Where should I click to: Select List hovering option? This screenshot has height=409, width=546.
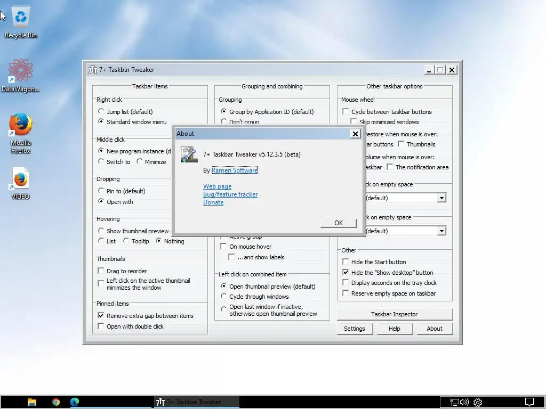click(x=101, y=241)
